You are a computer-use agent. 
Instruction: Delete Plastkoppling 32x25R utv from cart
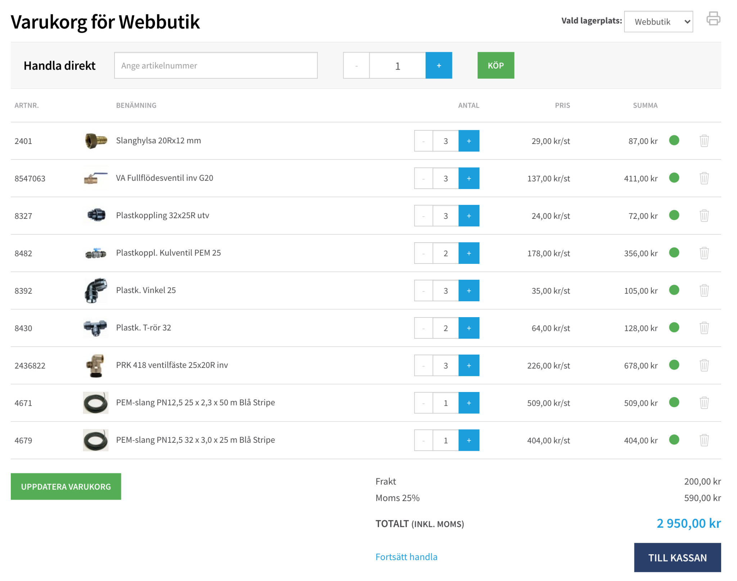[704, 216]
